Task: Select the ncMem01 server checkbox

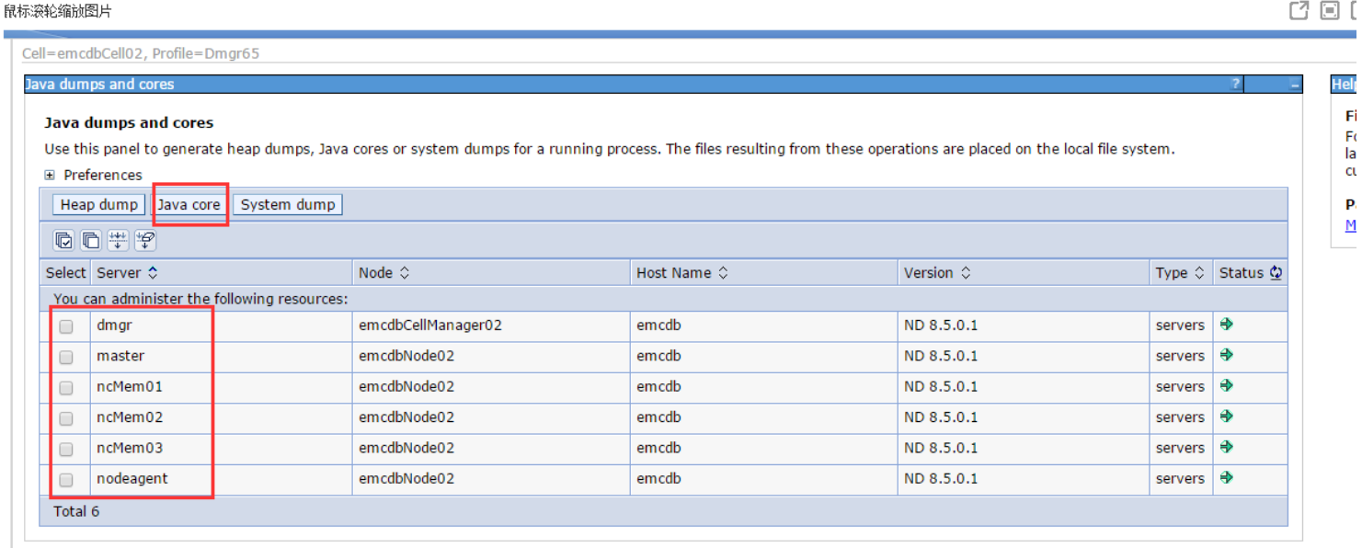Action: (66, 387)
